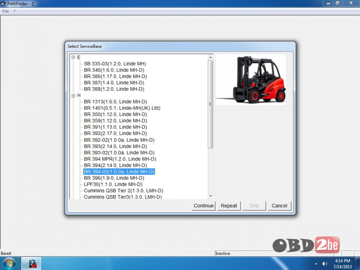The width and height of the screenshot is (360, 270).
Task: Open the Windows Start orb
Action: (10, 264)
